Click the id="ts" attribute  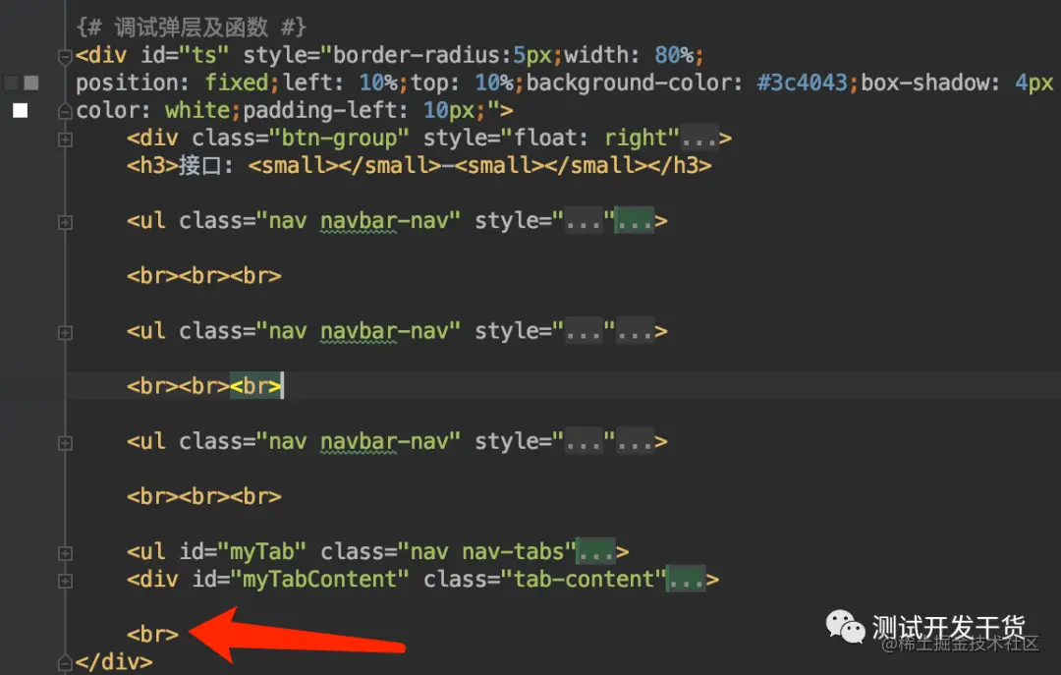pyautogui.click(x=186, y=56)
